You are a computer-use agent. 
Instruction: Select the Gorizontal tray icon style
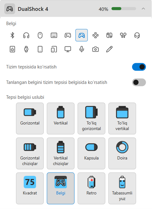30,118
